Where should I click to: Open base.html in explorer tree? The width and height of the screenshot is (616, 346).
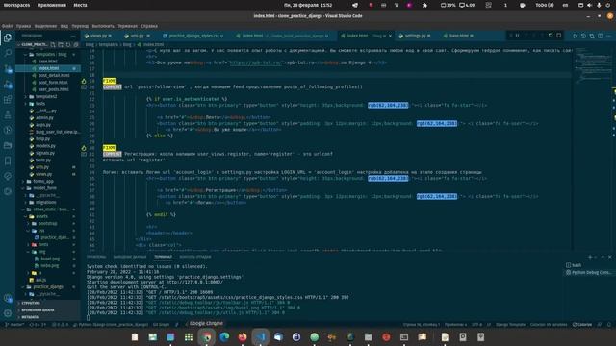47,62
